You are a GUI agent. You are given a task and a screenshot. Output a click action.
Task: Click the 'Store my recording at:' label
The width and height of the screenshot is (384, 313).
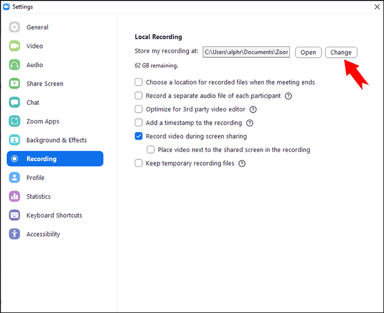167,51
